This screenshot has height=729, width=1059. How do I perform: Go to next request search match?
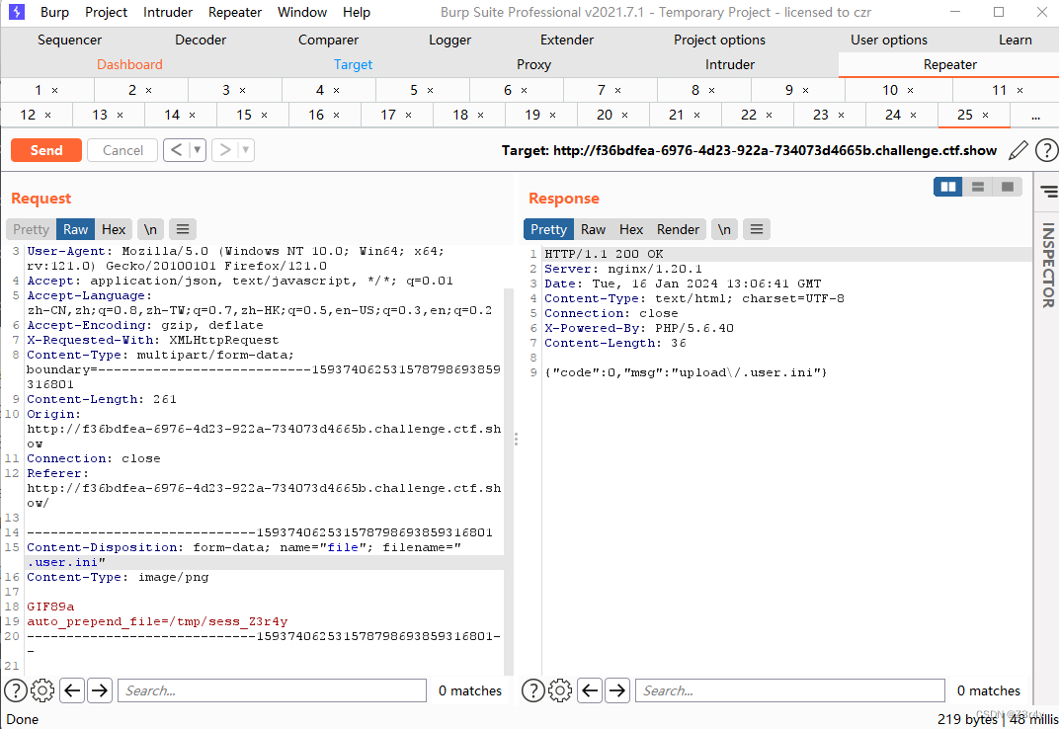click(99, 690)
